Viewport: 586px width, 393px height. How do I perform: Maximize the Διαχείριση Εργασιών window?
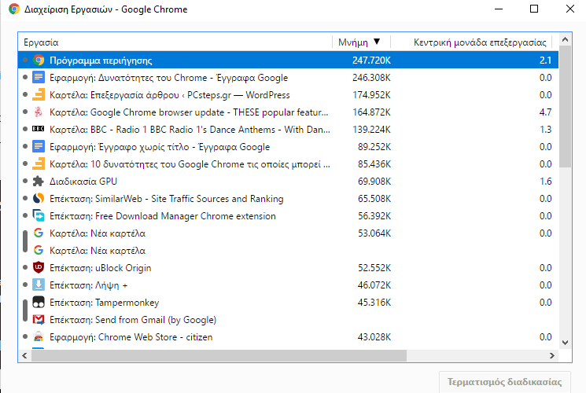coord(534,9)
